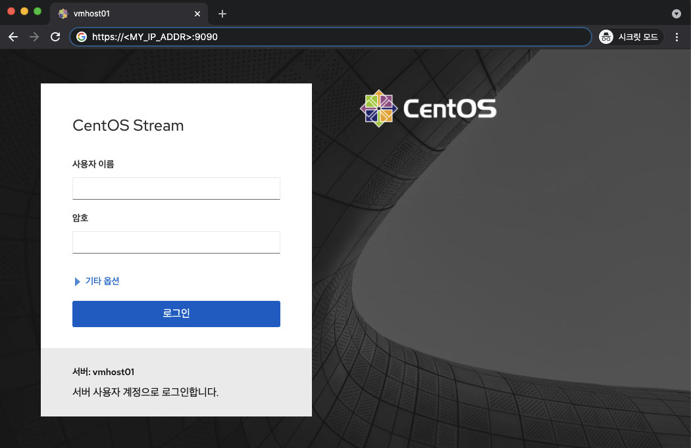Maximize the window with the green button
The width and height of the screenshot is (691, 448).
tap(38, 12)
